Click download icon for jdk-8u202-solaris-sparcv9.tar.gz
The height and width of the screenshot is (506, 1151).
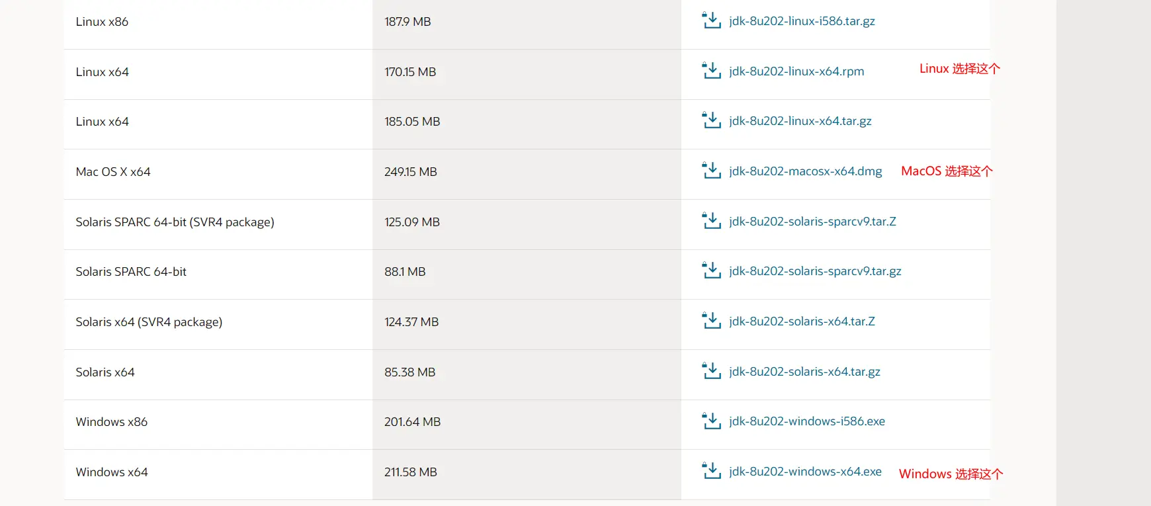tap(711, 271)
